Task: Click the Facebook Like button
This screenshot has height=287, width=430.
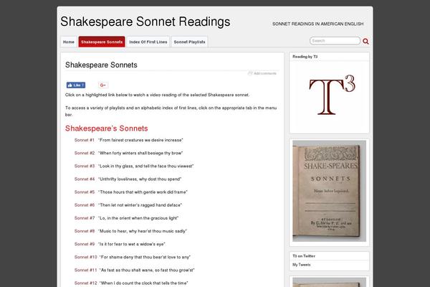Action: [75, 85]
